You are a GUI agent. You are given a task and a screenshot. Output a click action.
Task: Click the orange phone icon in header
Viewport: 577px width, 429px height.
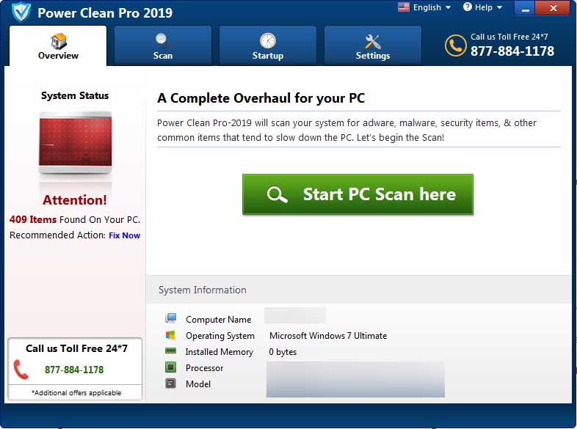click(x=455, y=45)
